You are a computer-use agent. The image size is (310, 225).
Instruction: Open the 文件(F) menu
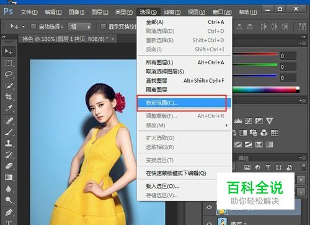point(29,12)
